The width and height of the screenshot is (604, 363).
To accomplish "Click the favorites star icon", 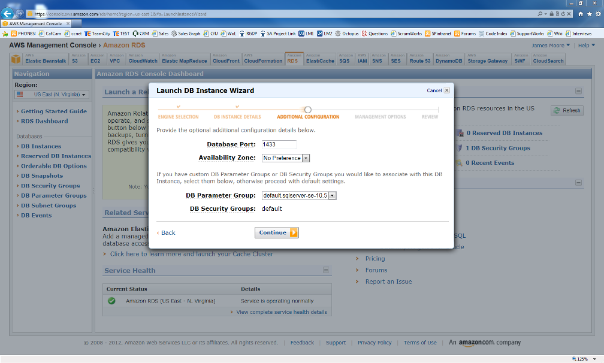I will pos(590,14).
